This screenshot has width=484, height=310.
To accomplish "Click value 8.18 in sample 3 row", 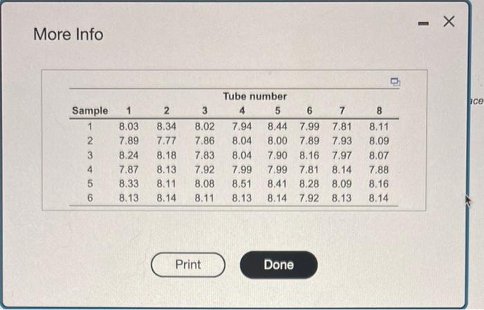I will [167, 155].
